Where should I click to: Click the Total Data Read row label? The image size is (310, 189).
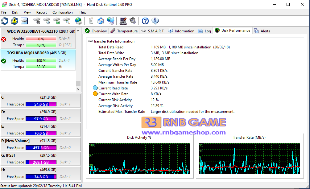coord(111,47)
